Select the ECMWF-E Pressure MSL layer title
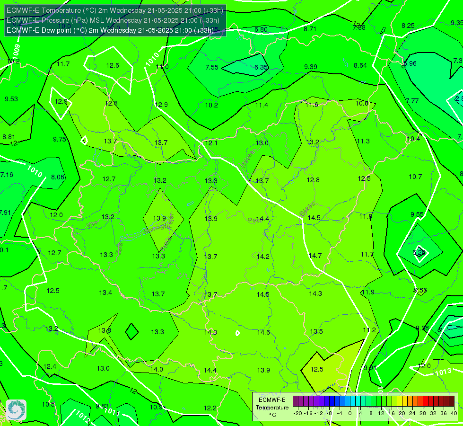 click(x=113, y=20)
